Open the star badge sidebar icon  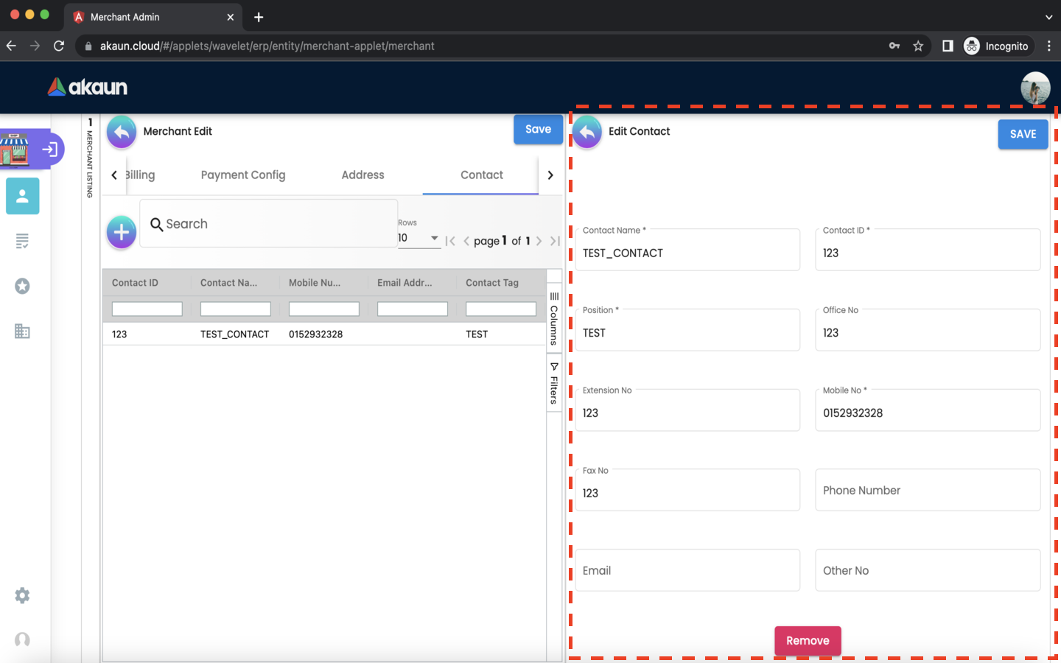22,286
